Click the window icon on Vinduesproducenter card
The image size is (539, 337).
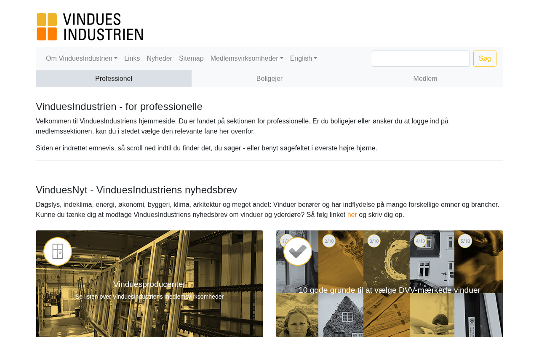coord(58,251)
